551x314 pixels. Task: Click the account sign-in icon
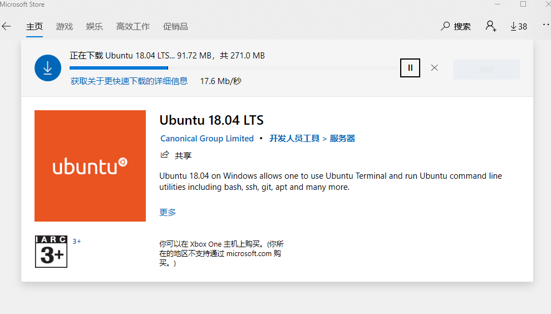click(x=490, y=26)
